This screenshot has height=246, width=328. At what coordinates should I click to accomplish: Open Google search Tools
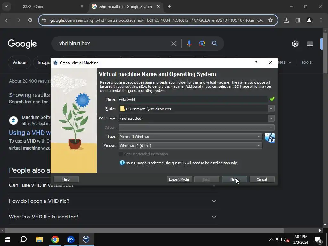(x=306, y=62)
